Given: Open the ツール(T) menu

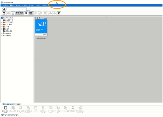Looking at the screenshot, I should [x=38, y=5].
